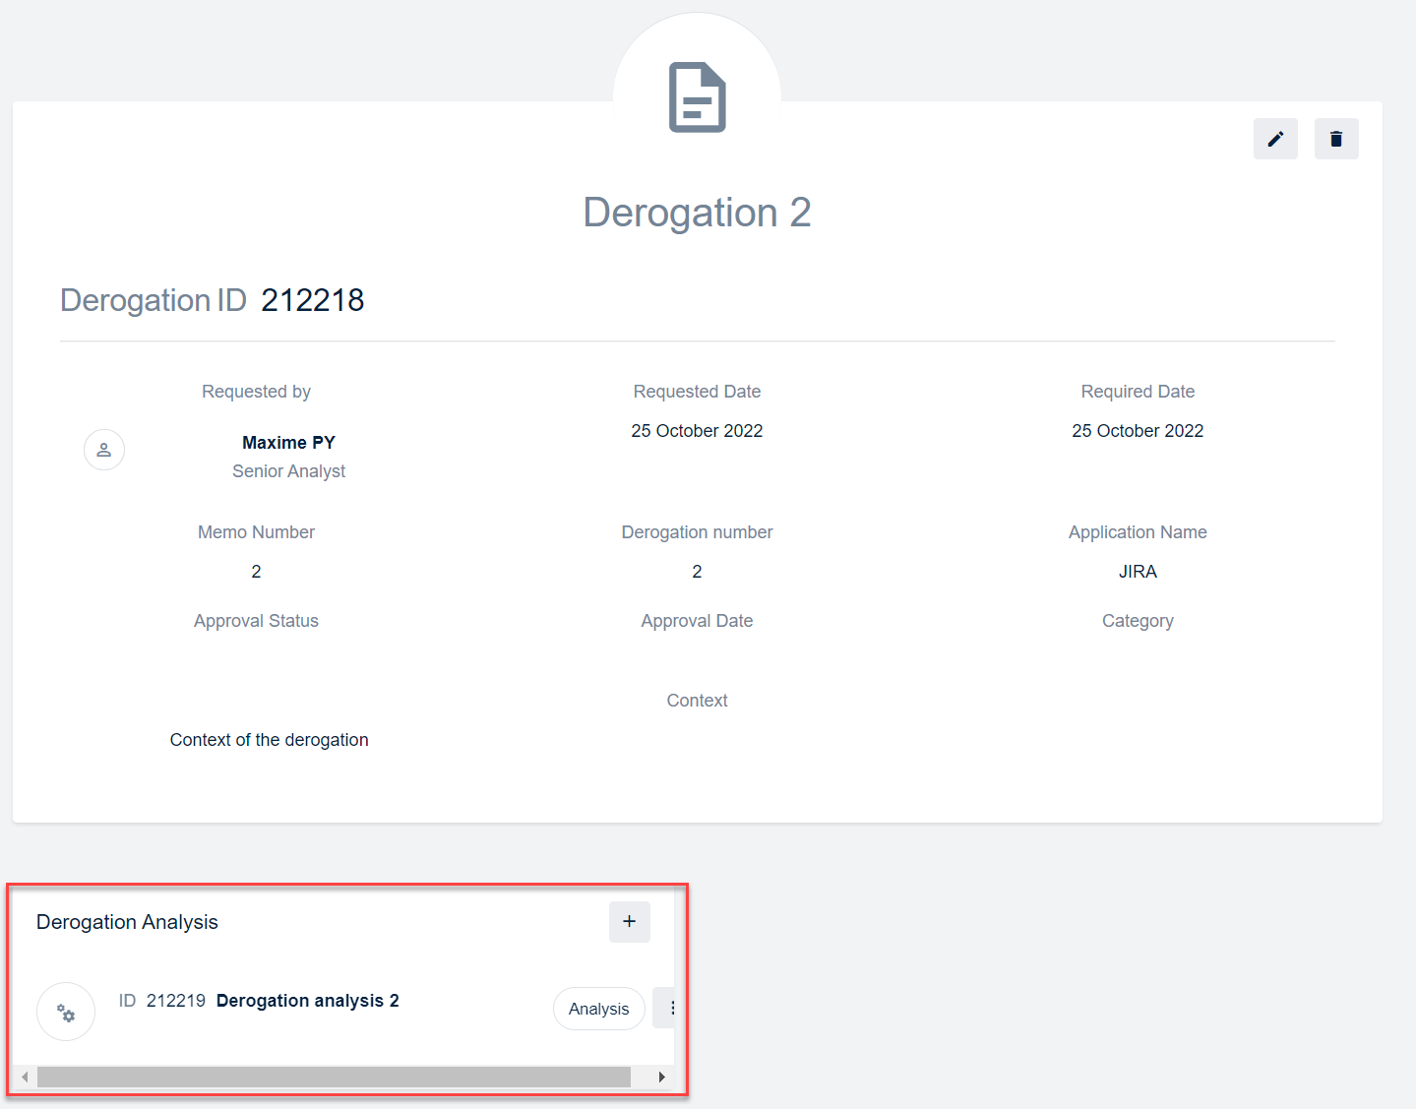Click the Derogation ID 212218 value

(x=312, y=300)
